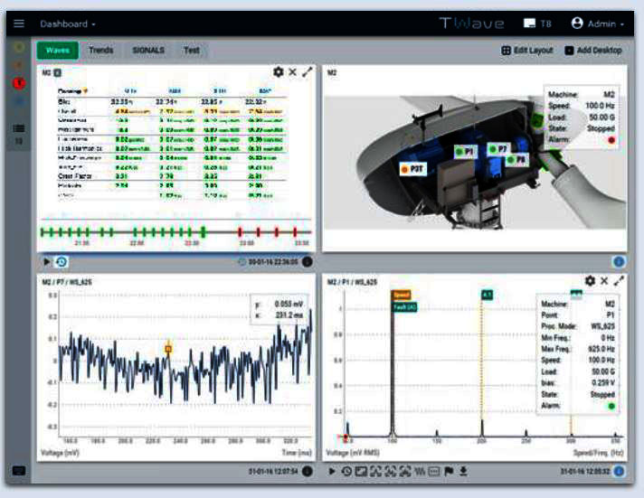Open the list icon in left sidebar
This screenshot has height=498, width=644.
[x=19, y=129]
